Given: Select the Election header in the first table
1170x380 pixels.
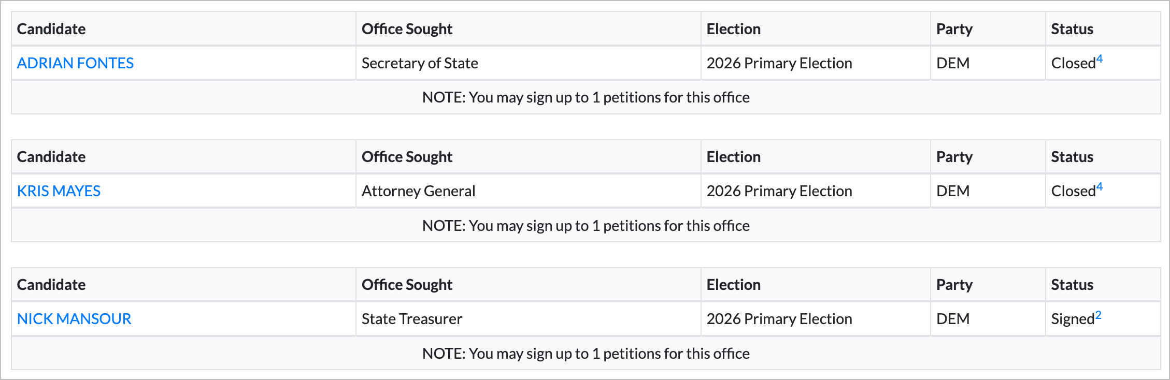Looking at the screenshot, I should click(733, 28).
